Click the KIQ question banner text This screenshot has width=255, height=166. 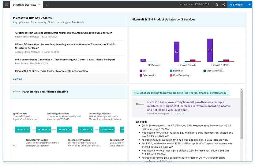click(180, 93)
